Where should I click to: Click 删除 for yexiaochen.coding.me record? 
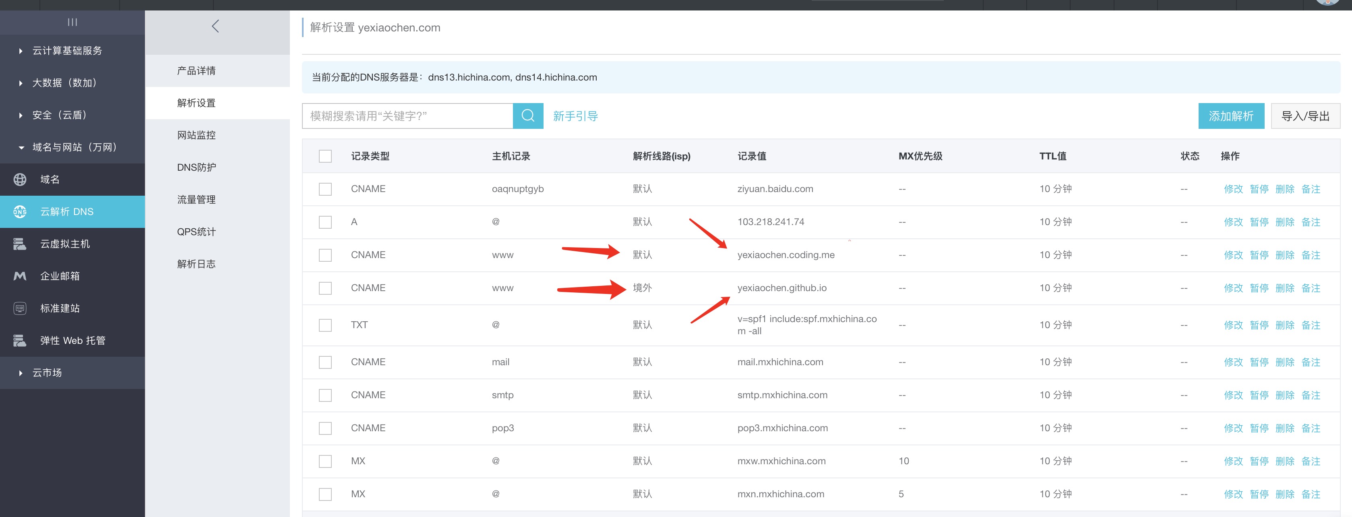pyautogui.click(x=1285, y=255)
